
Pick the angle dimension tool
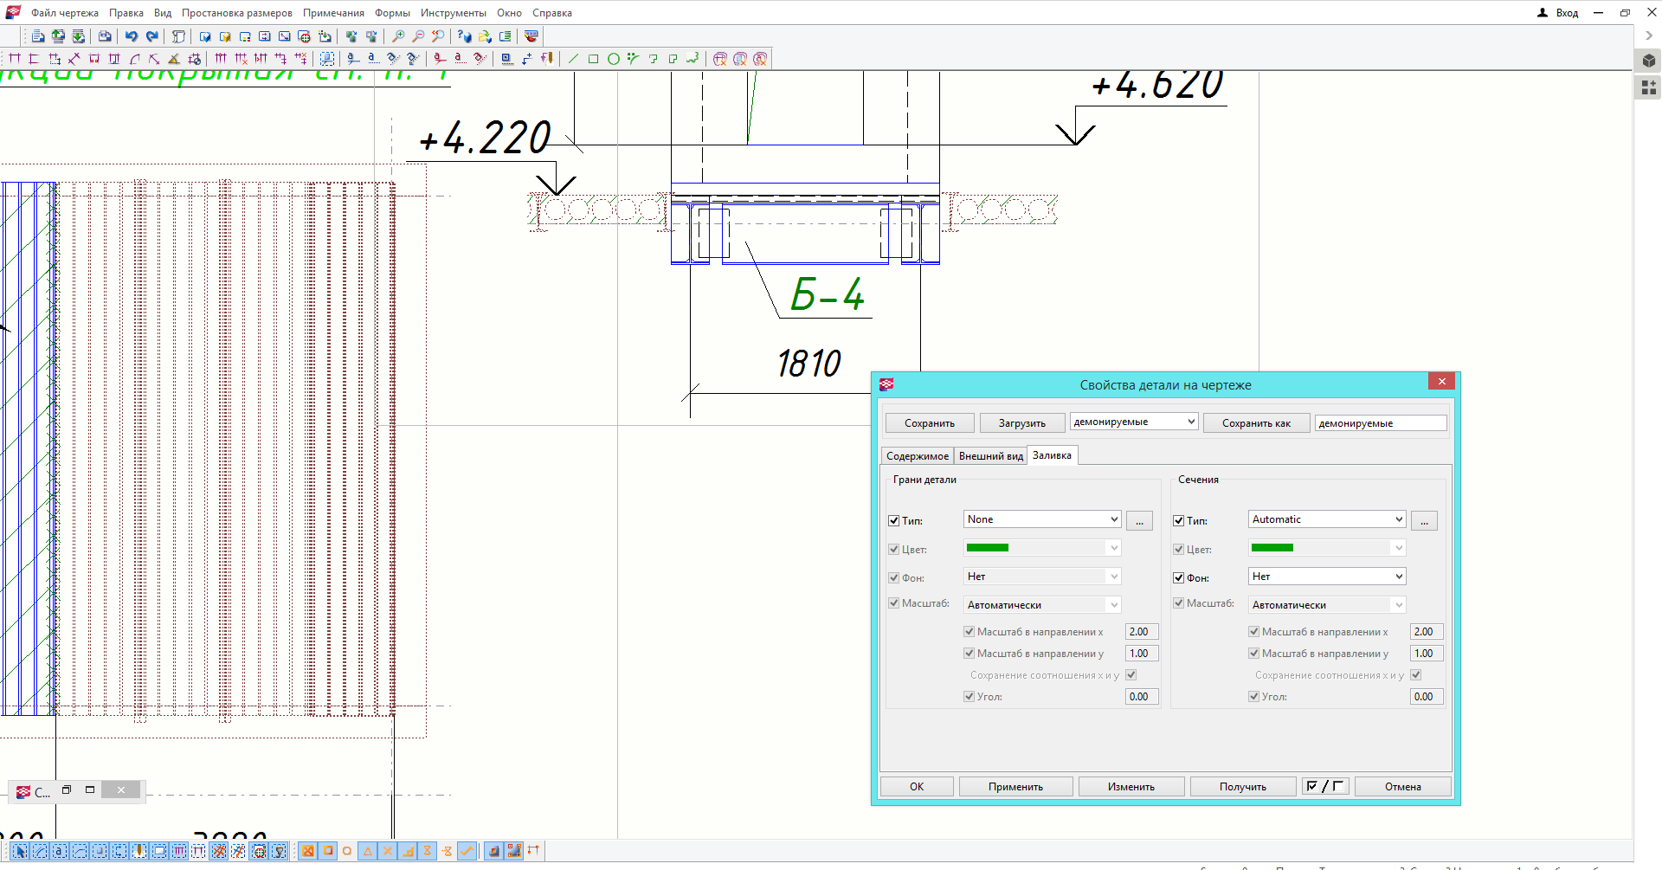pyautogui.click(x=173, y=59)
